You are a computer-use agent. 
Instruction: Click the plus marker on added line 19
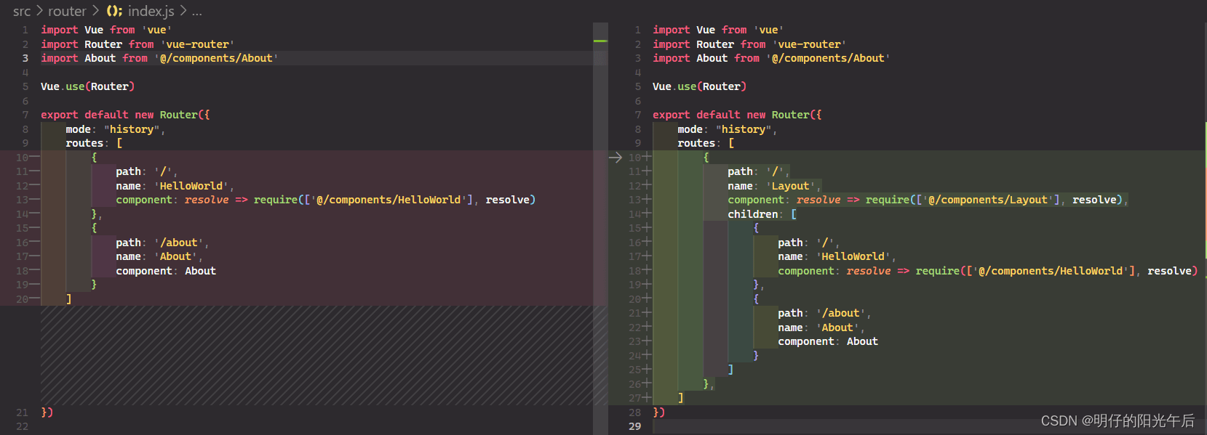tap(647, 285)
